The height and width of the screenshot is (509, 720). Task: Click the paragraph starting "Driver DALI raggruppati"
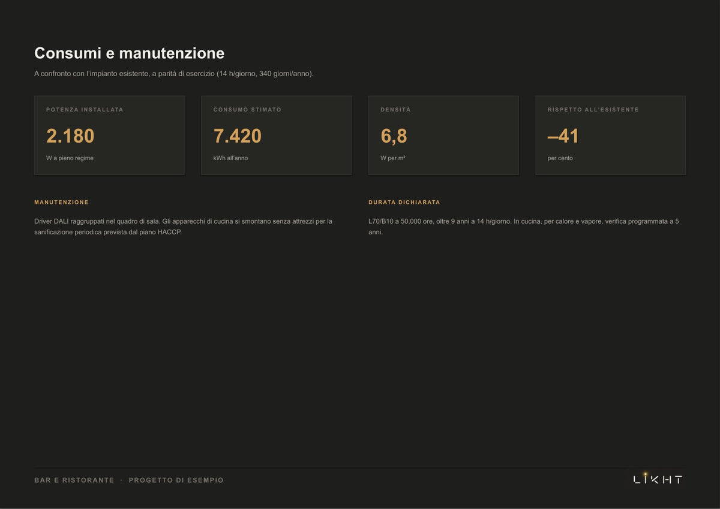click(184, 227)
